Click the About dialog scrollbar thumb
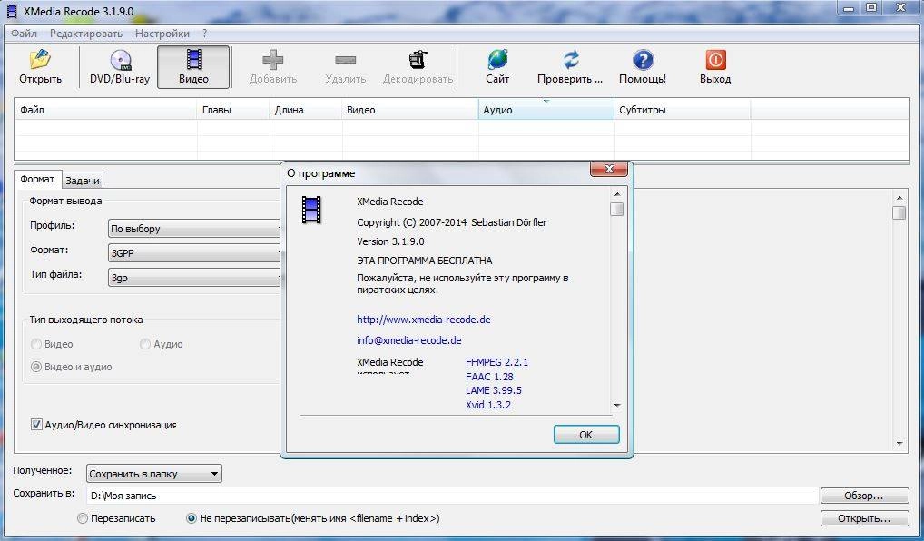 [x=617, y=209]
